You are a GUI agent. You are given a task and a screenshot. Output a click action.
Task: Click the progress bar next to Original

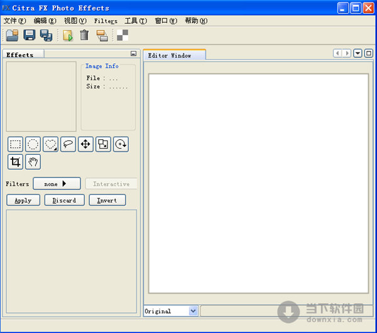[x=287, y=311]
